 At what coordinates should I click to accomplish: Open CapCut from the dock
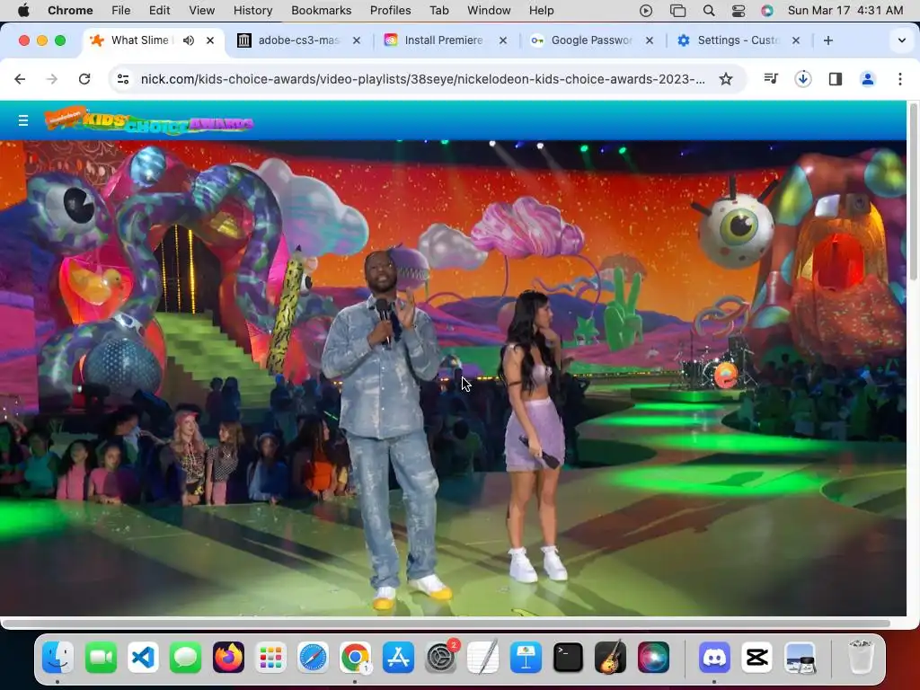(756, 657)
